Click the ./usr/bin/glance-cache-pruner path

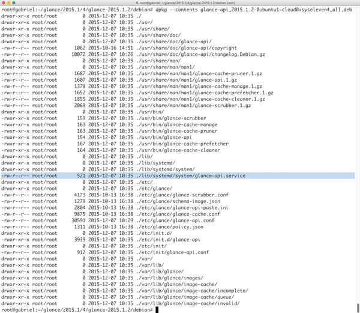tap(176, 131)
